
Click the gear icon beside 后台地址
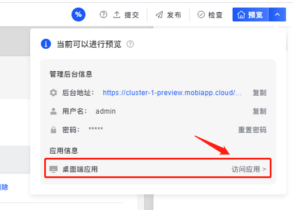pyautogui.click(x=53, y=93)
